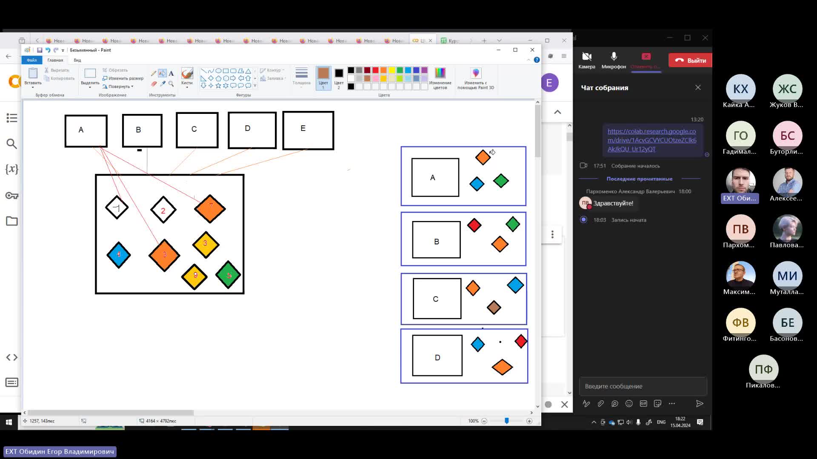Click the Save icon in Paint title bar
The image size is (817, 459).
coord(40,50)
